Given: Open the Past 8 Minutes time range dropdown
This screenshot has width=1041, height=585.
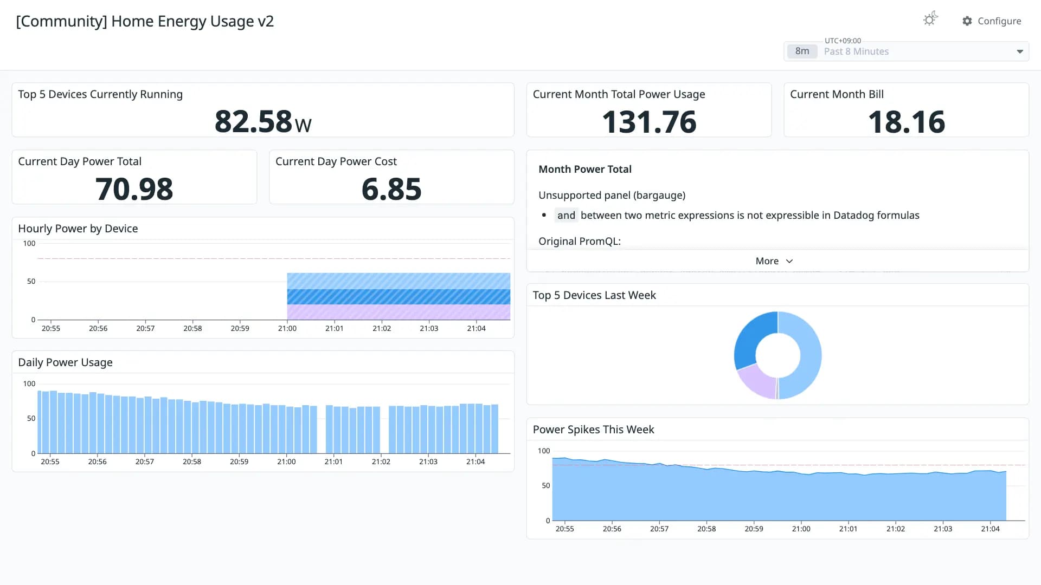Looking at the screenshot, I should point(906,51).
